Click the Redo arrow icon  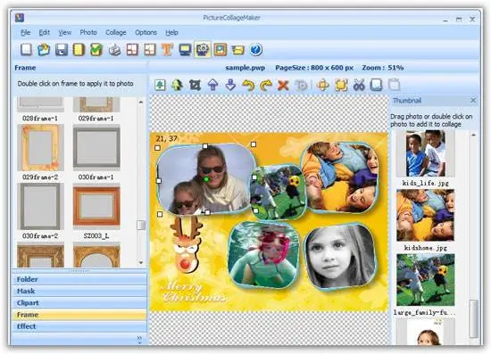click(x=266, y=85)
